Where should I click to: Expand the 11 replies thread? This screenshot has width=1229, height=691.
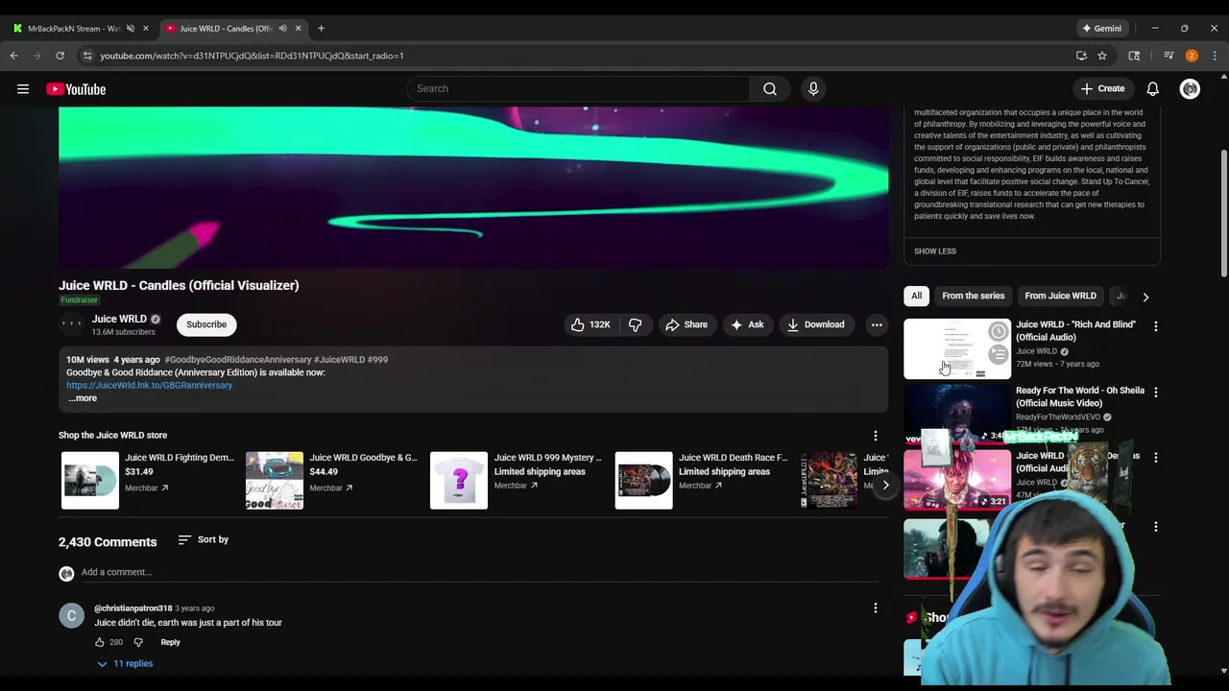(125, 664)
